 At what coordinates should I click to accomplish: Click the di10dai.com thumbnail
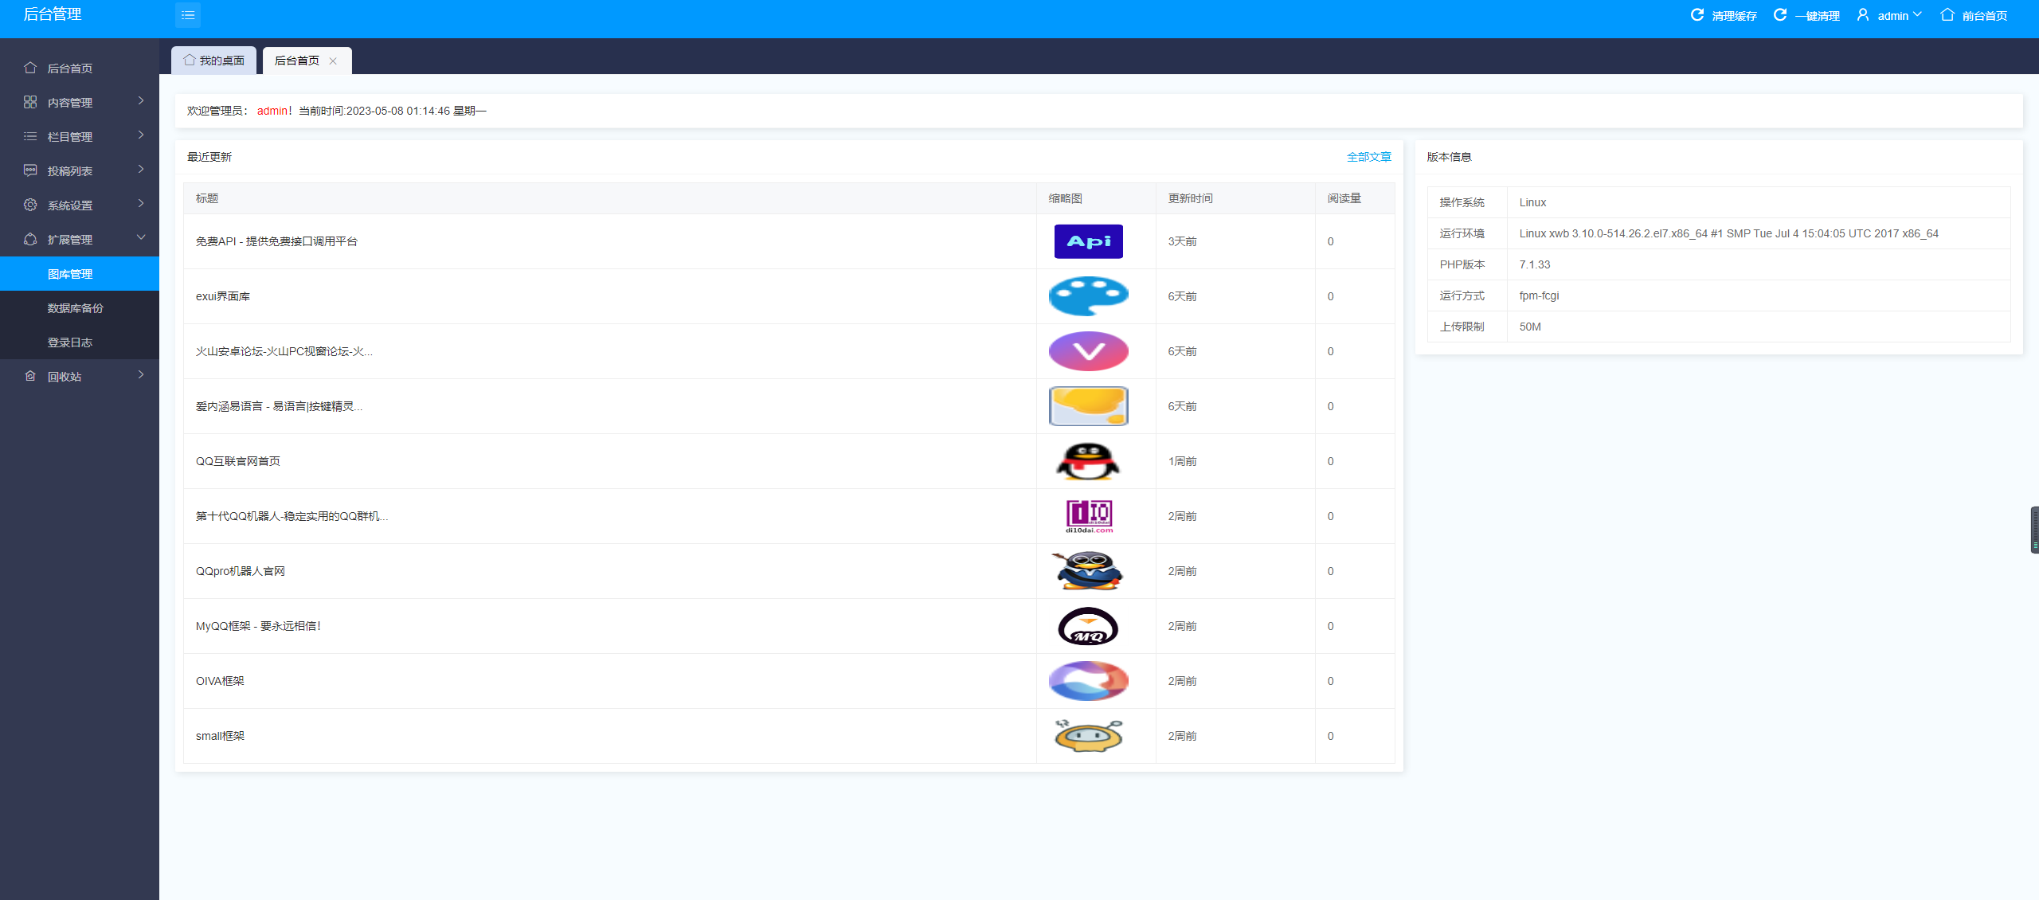1089,516
